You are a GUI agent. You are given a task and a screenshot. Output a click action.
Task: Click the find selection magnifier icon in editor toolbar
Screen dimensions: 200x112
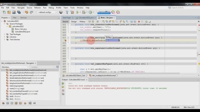[103, 21]
